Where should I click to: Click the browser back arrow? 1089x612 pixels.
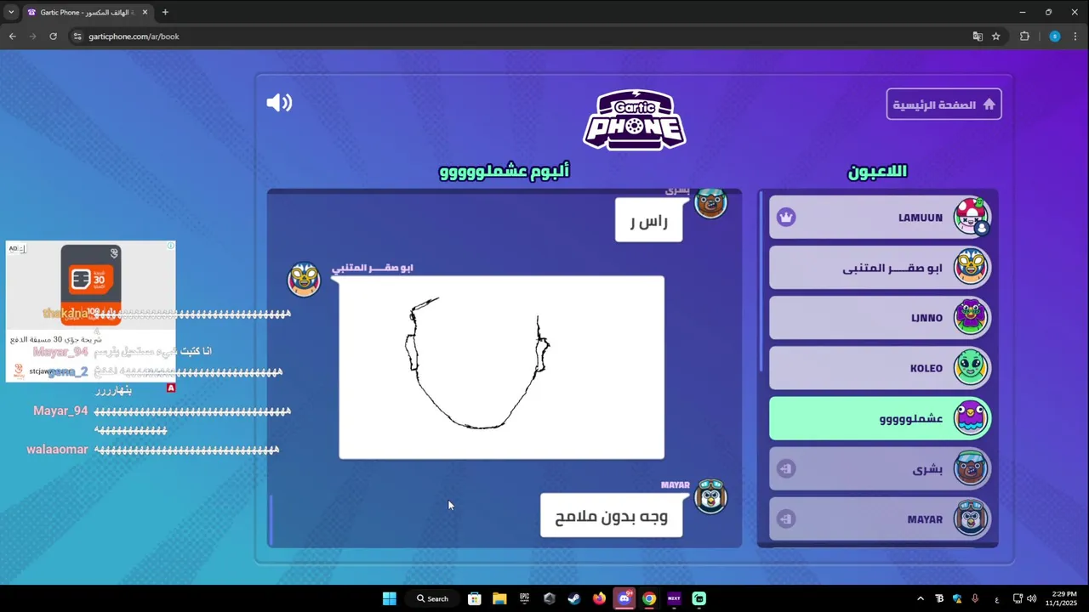(12, 37)
